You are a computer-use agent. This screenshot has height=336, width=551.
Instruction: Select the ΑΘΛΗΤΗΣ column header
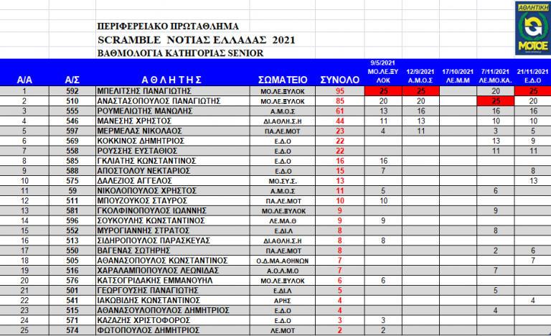tap(171, 80)
